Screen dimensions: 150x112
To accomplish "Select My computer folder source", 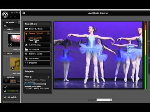I will click(x=37, y=49).
